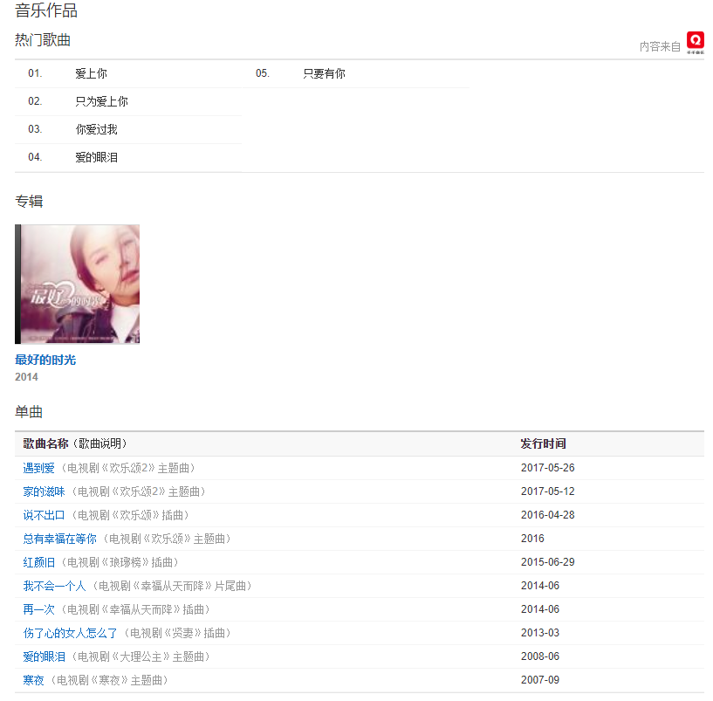Select single 总有幸福在等你
Image resolution: width=713 pixels, height=701 pixels.
click(x=59, y=539)
